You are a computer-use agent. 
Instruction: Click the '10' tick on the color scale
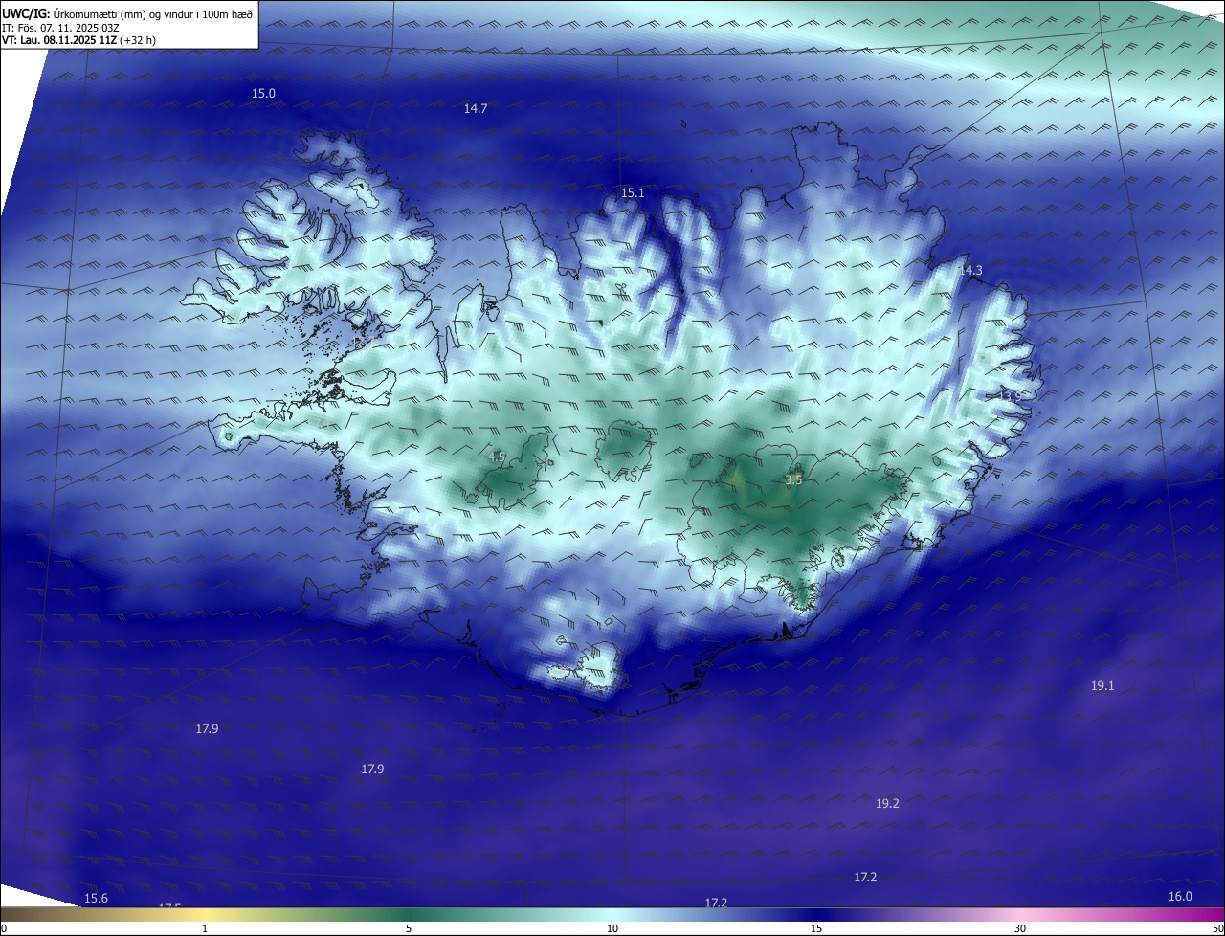[x=612, y=928]
